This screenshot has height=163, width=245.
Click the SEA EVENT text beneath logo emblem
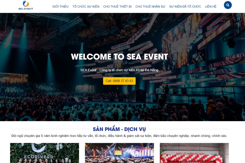(26, 9)
